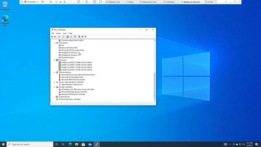Select the LSI Adapter SAS 3000 series entry
Image resolution: width=261 pixels, height=147 pixels.
[77, 89]
